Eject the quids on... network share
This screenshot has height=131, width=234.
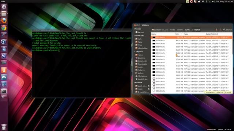[x=149, y=86]
